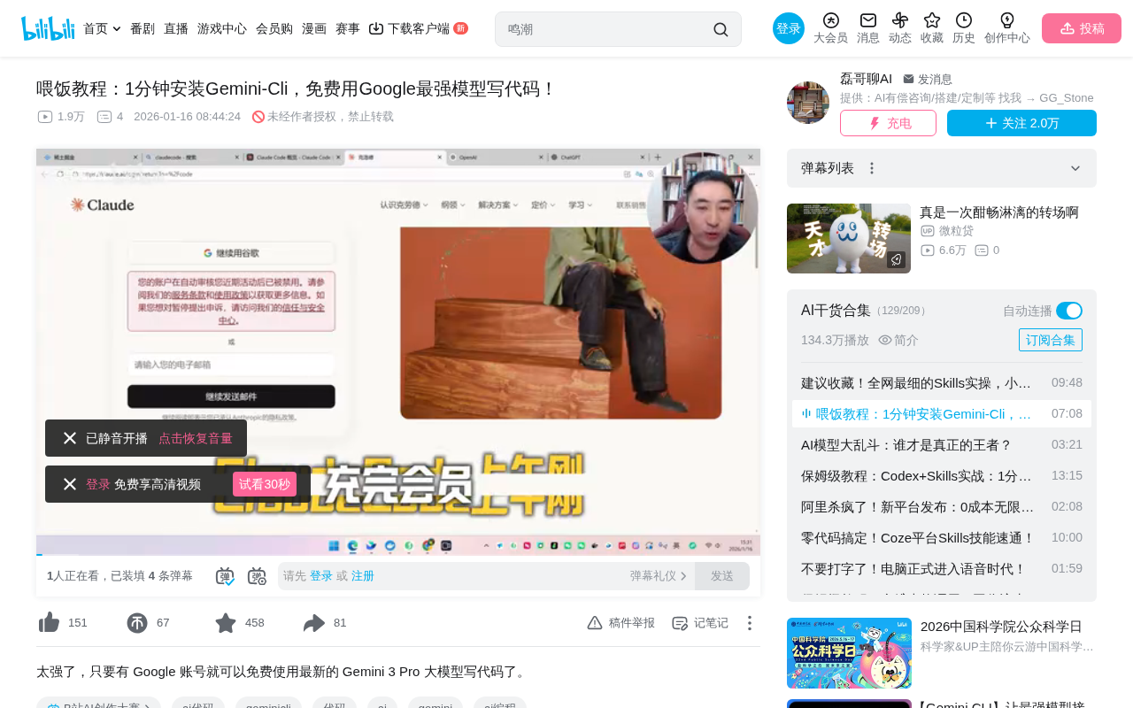Click the 试看30秒 button

click(x=265, y=484)
